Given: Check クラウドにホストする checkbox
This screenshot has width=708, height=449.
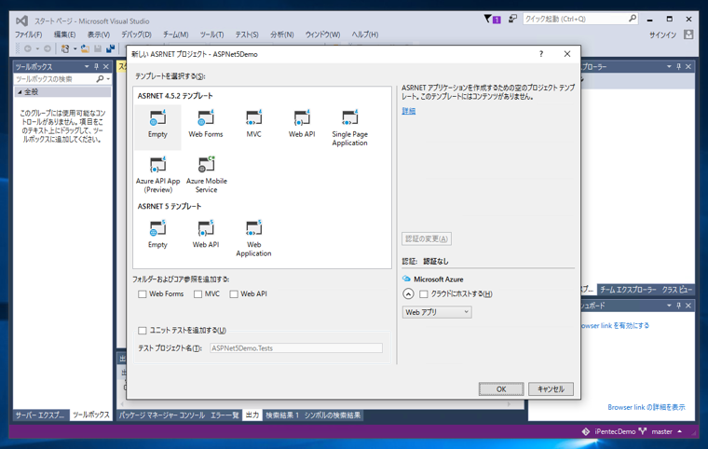Looking at the screenshot, I should pyautogui.click(x=424, y=294).
